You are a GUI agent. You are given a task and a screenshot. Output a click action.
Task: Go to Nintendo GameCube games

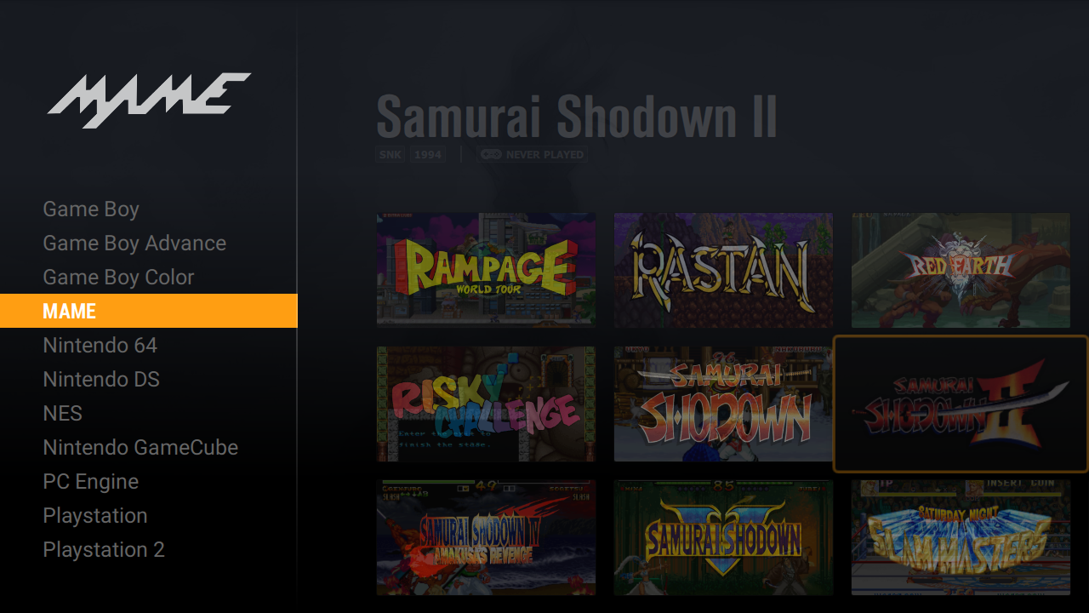point(140,447)
